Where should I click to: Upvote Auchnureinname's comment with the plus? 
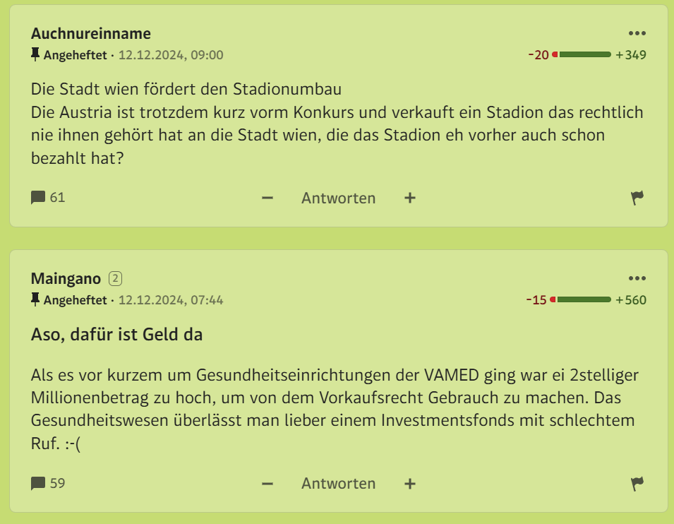410,198
